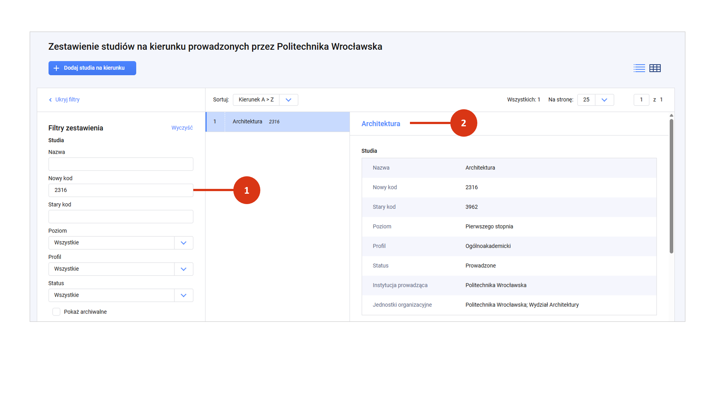711x400 pixels.
Task: Tick the Pokaż archiwalne checkbox
Action: pos(56,312)
